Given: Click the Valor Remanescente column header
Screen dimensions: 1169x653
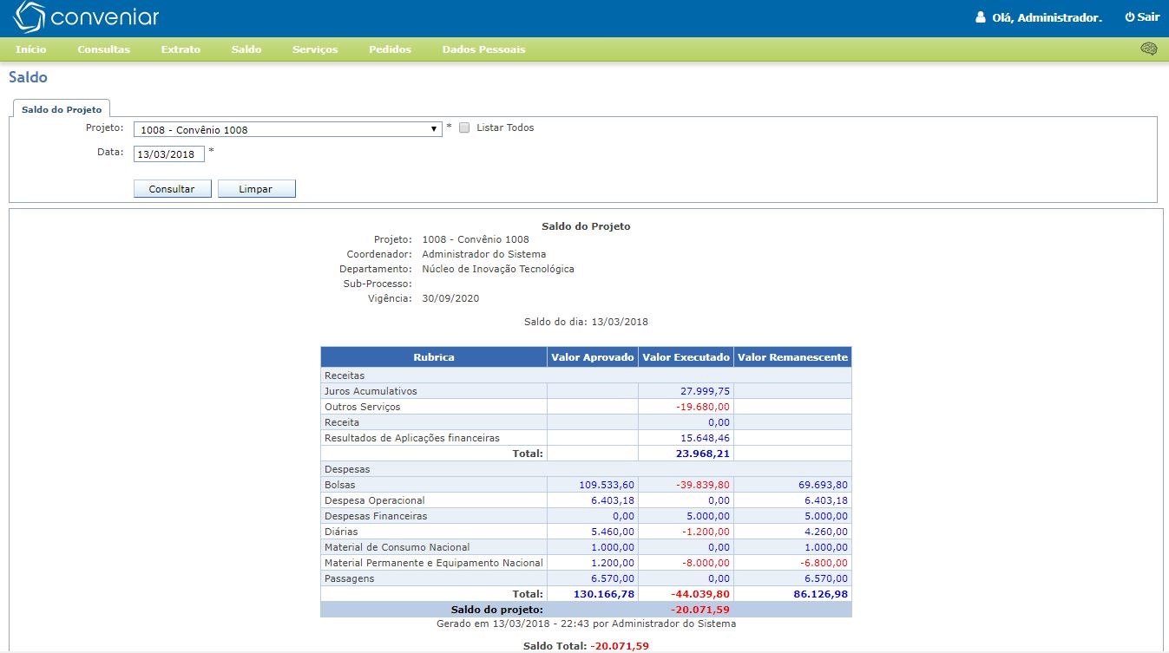Looking at the screenshot, I should click(792, 357).
